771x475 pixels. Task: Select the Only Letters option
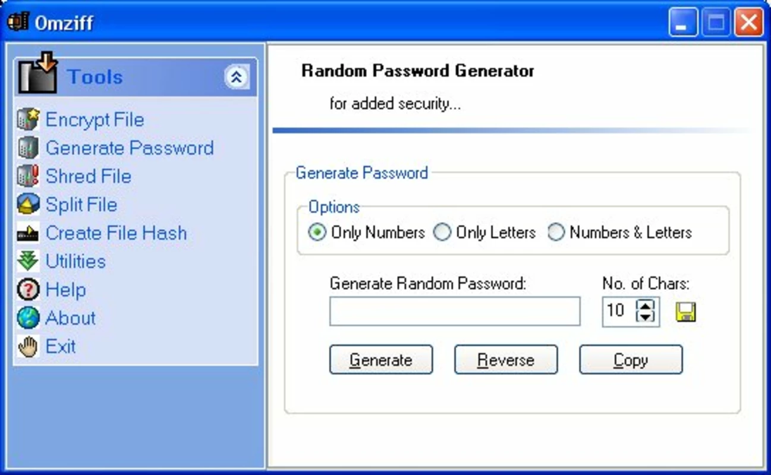pos(442,232)
